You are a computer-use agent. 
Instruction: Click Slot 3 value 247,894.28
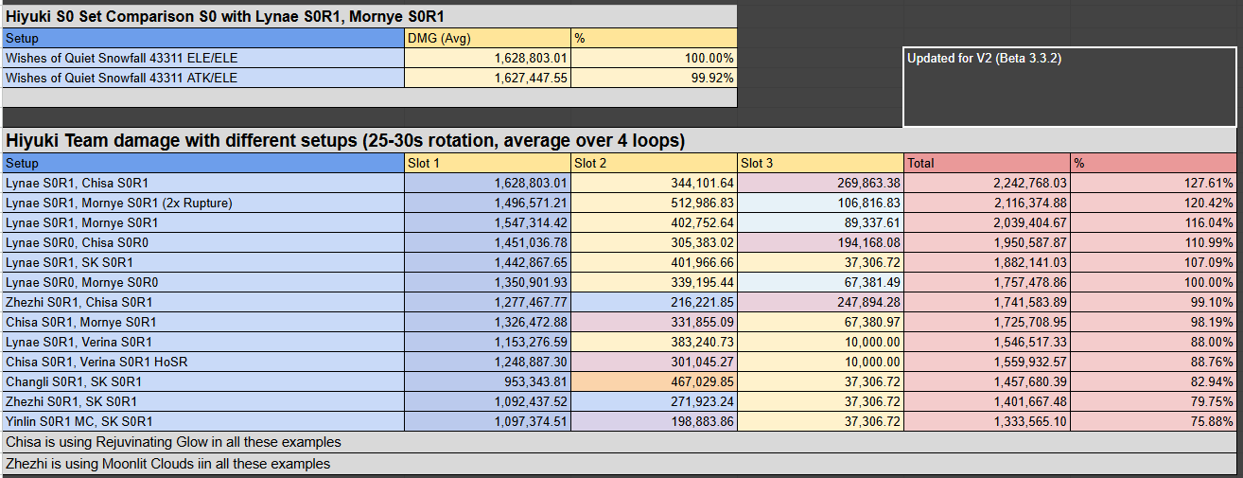pos(820,302)
